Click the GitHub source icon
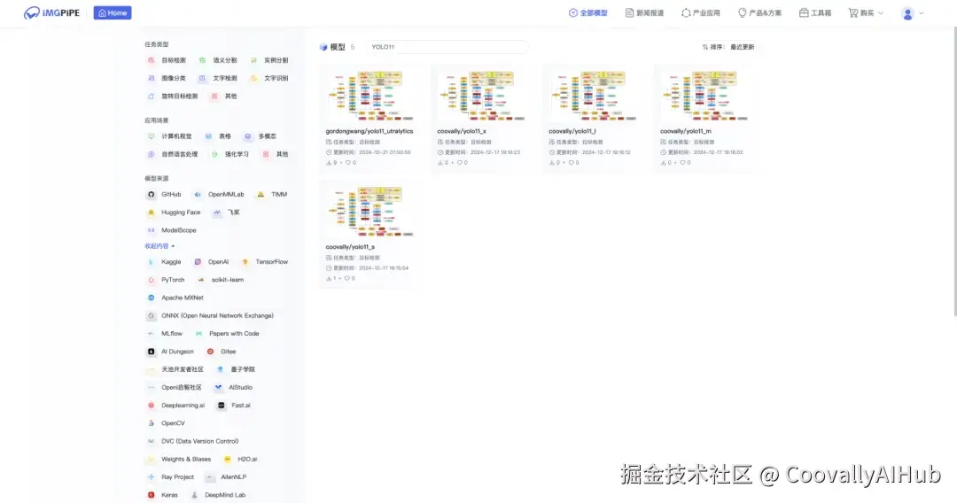Viewport: 957px width, 503px height. pyautogui.click(x=151, y=195)
